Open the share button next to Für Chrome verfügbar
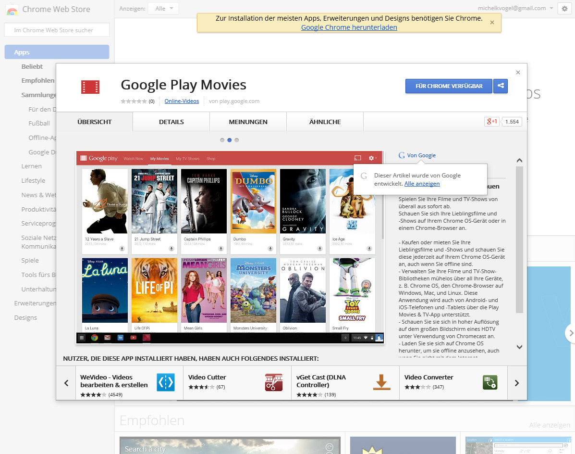575x454 pixels. 500,86
